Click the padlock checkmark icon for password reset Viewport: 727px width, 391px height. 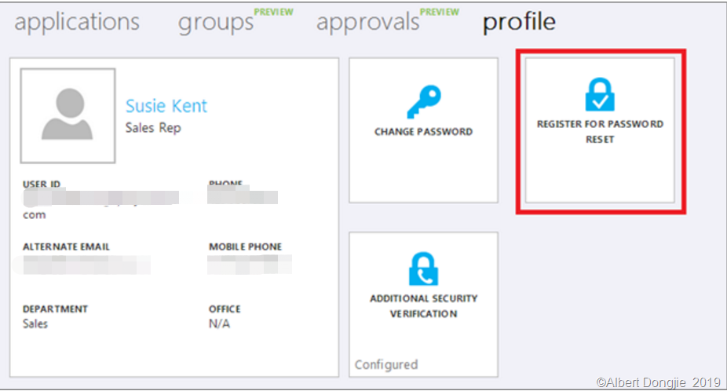pos(600,94)
